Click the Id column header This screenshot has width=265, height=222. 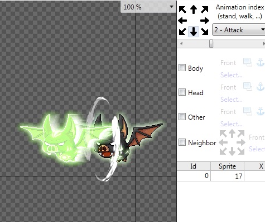pyautogui.click(x=194, y=166)
